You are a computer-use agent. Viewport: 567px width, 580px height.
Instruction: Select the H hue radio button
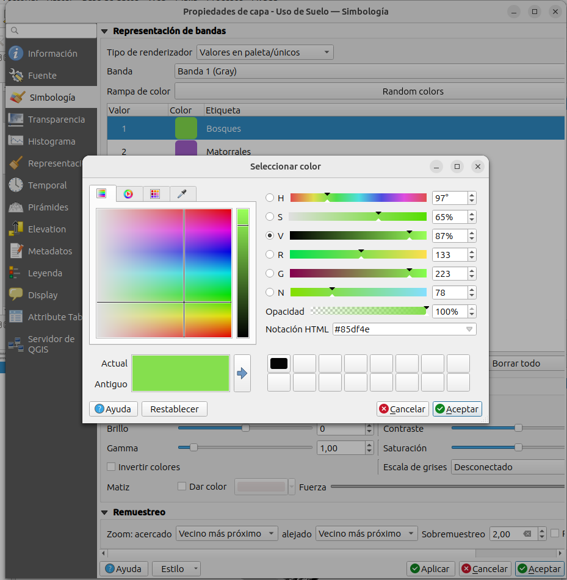pyautogui.click(x=270, y=198)
